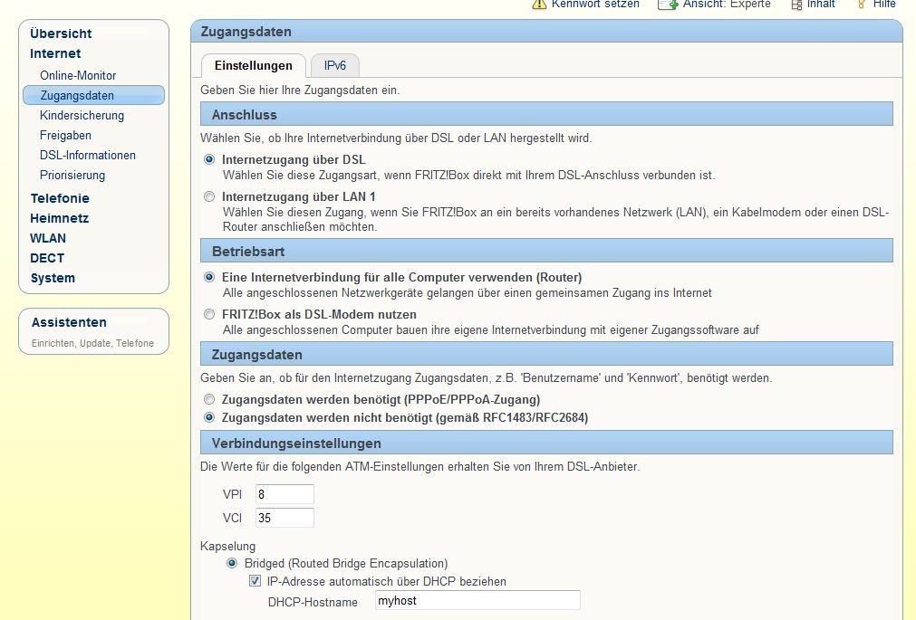
Task: Switch to the IPv6 tab
Action: (x=334, y=65)
